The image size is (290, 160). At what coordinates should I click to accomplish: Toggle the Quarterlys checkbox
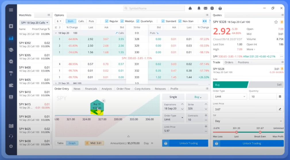[138, 21]
